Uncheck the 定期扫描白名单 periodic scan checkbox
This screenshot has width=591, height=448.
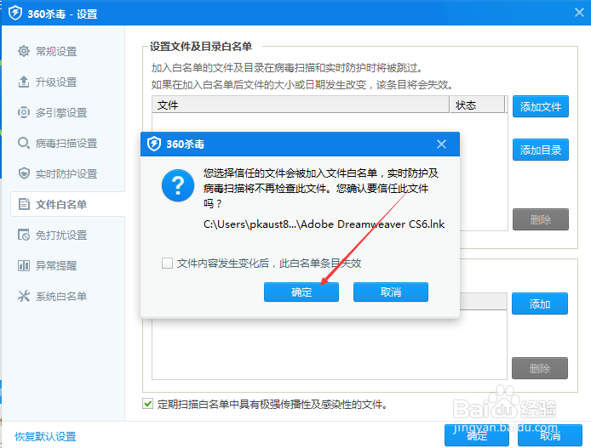click(148, 404)
